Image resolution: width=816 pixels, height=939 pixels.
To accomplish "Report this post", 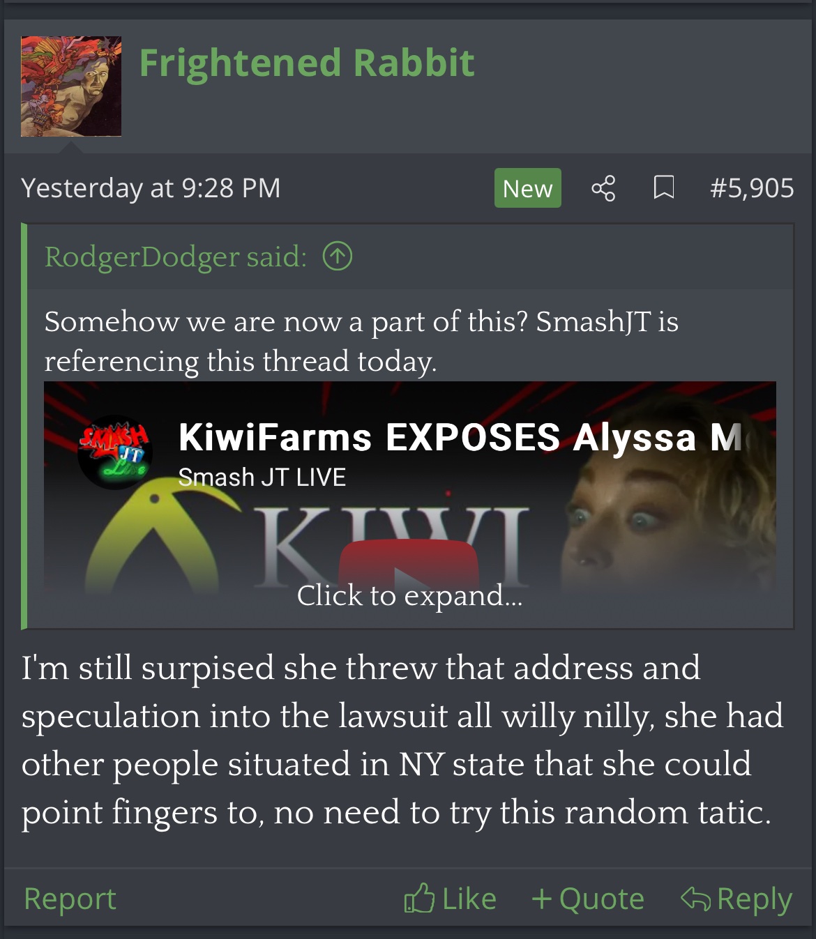I will 70,899.
